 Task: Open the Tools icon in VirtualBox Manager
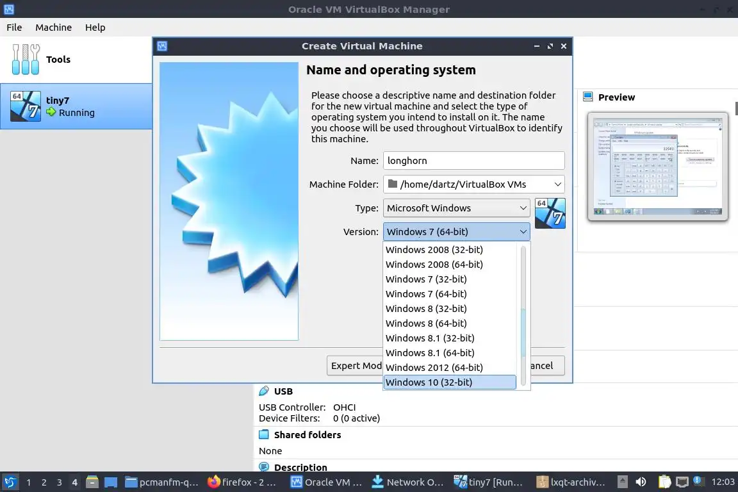tap(26, 60)
